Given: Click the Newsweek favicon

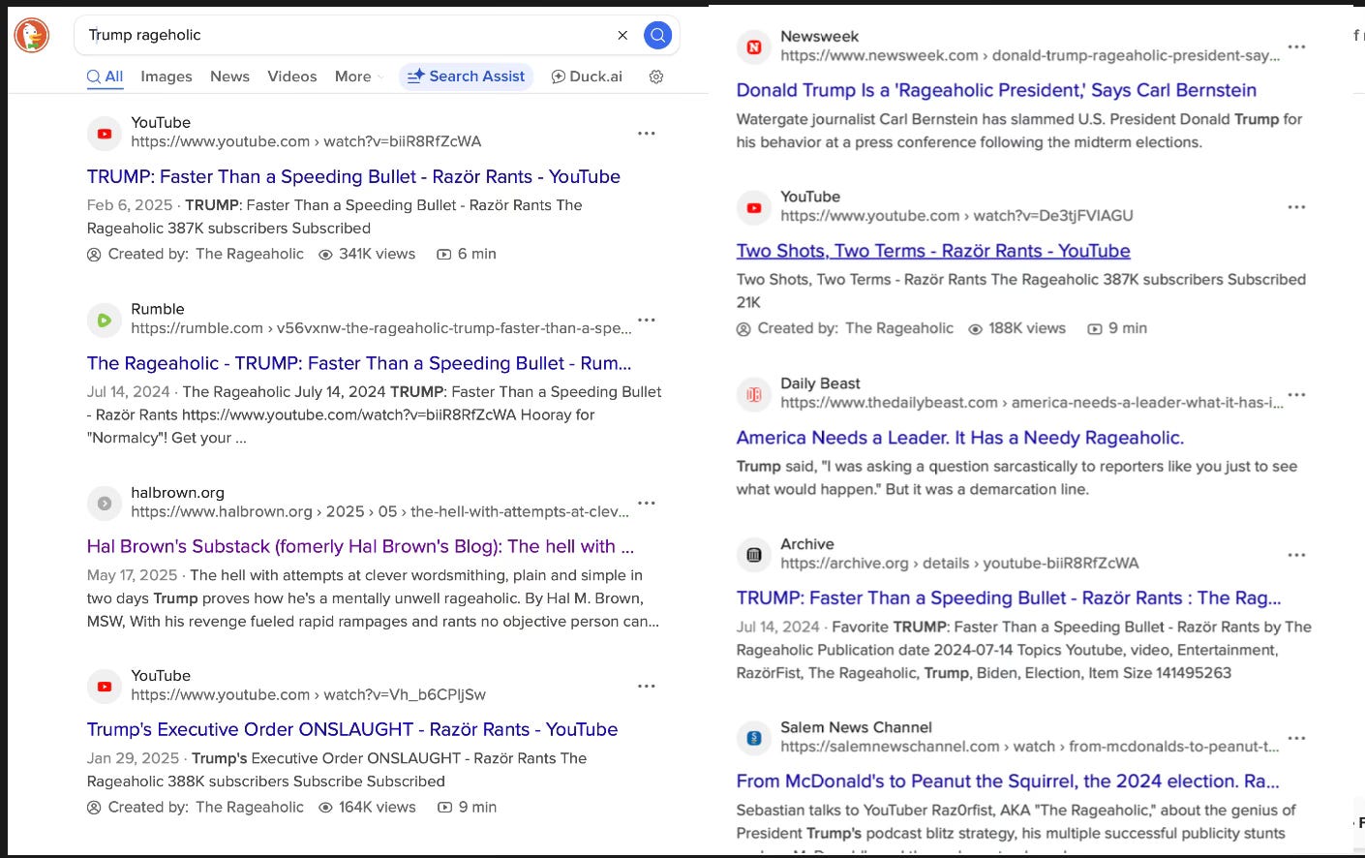Looking at the screenshot, I should [754, 46].
